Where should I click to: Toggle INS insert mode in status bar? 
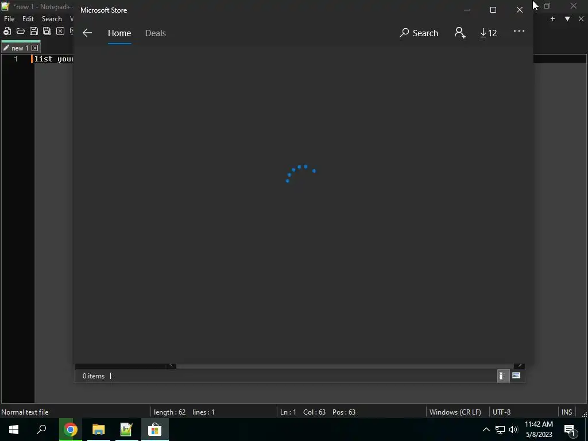567,412
